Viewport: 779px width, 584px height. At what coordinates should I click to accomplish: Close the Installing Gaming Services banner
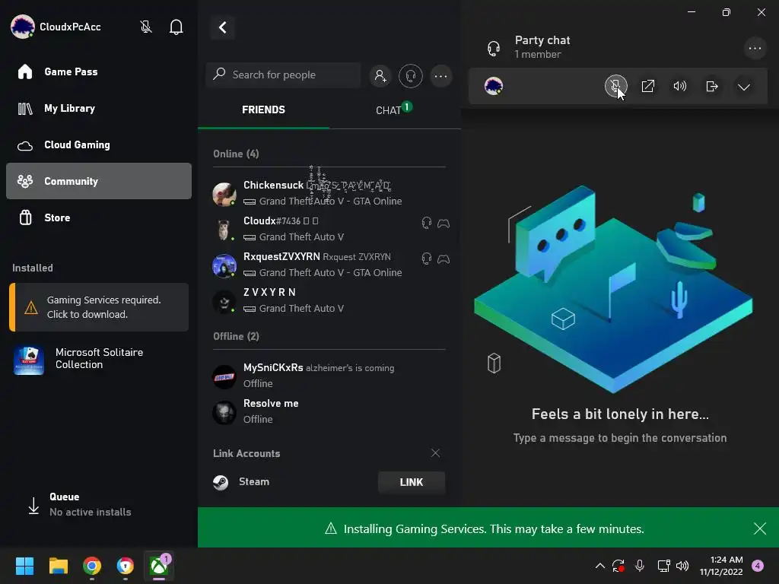click(x=760, y=528)
